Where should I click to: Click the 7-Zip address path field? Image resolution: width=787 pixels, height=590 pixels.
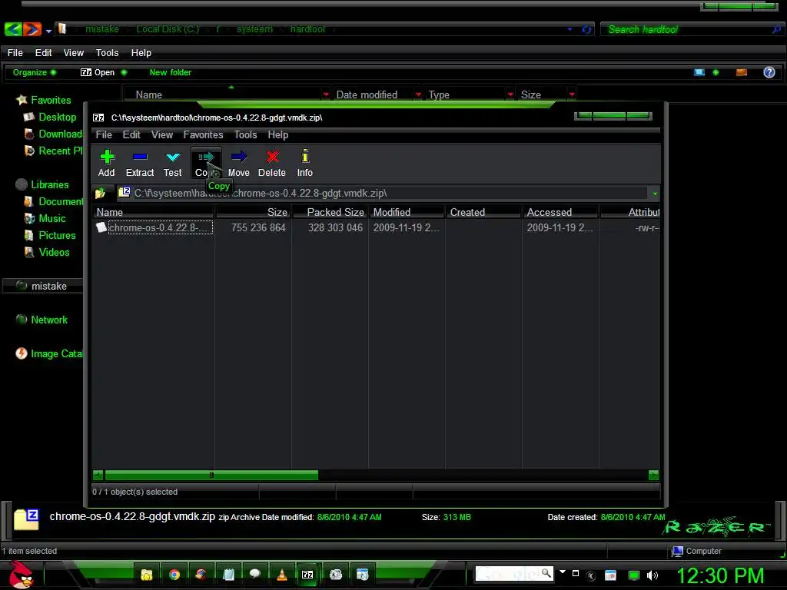(384, 193)
